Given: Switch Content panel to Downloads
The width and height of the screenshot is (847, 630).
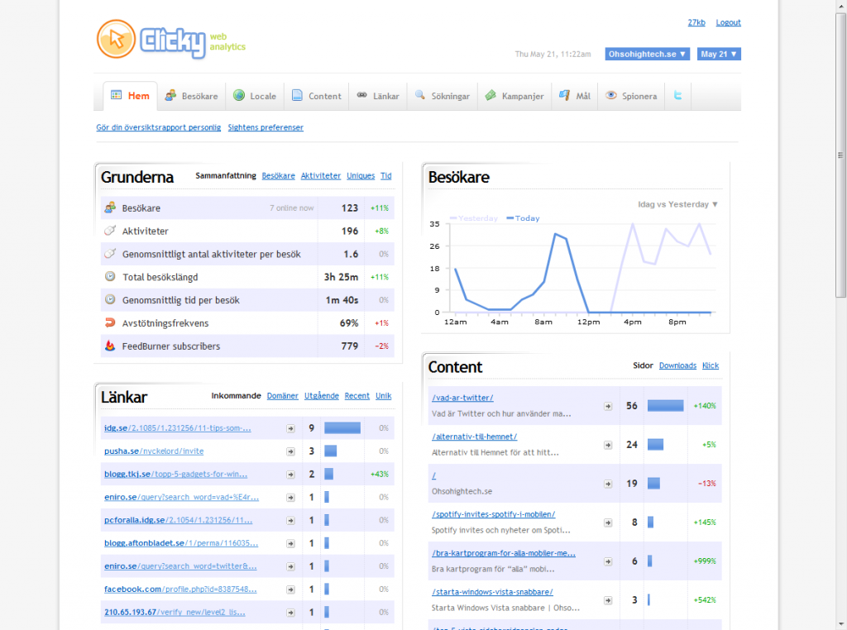Looking at the screenshot, I should pyautogui.click(x=677, y=365).
